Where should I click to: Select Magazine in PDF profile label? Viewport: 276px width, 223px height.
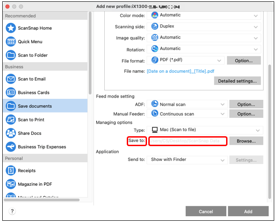[35, 184]
